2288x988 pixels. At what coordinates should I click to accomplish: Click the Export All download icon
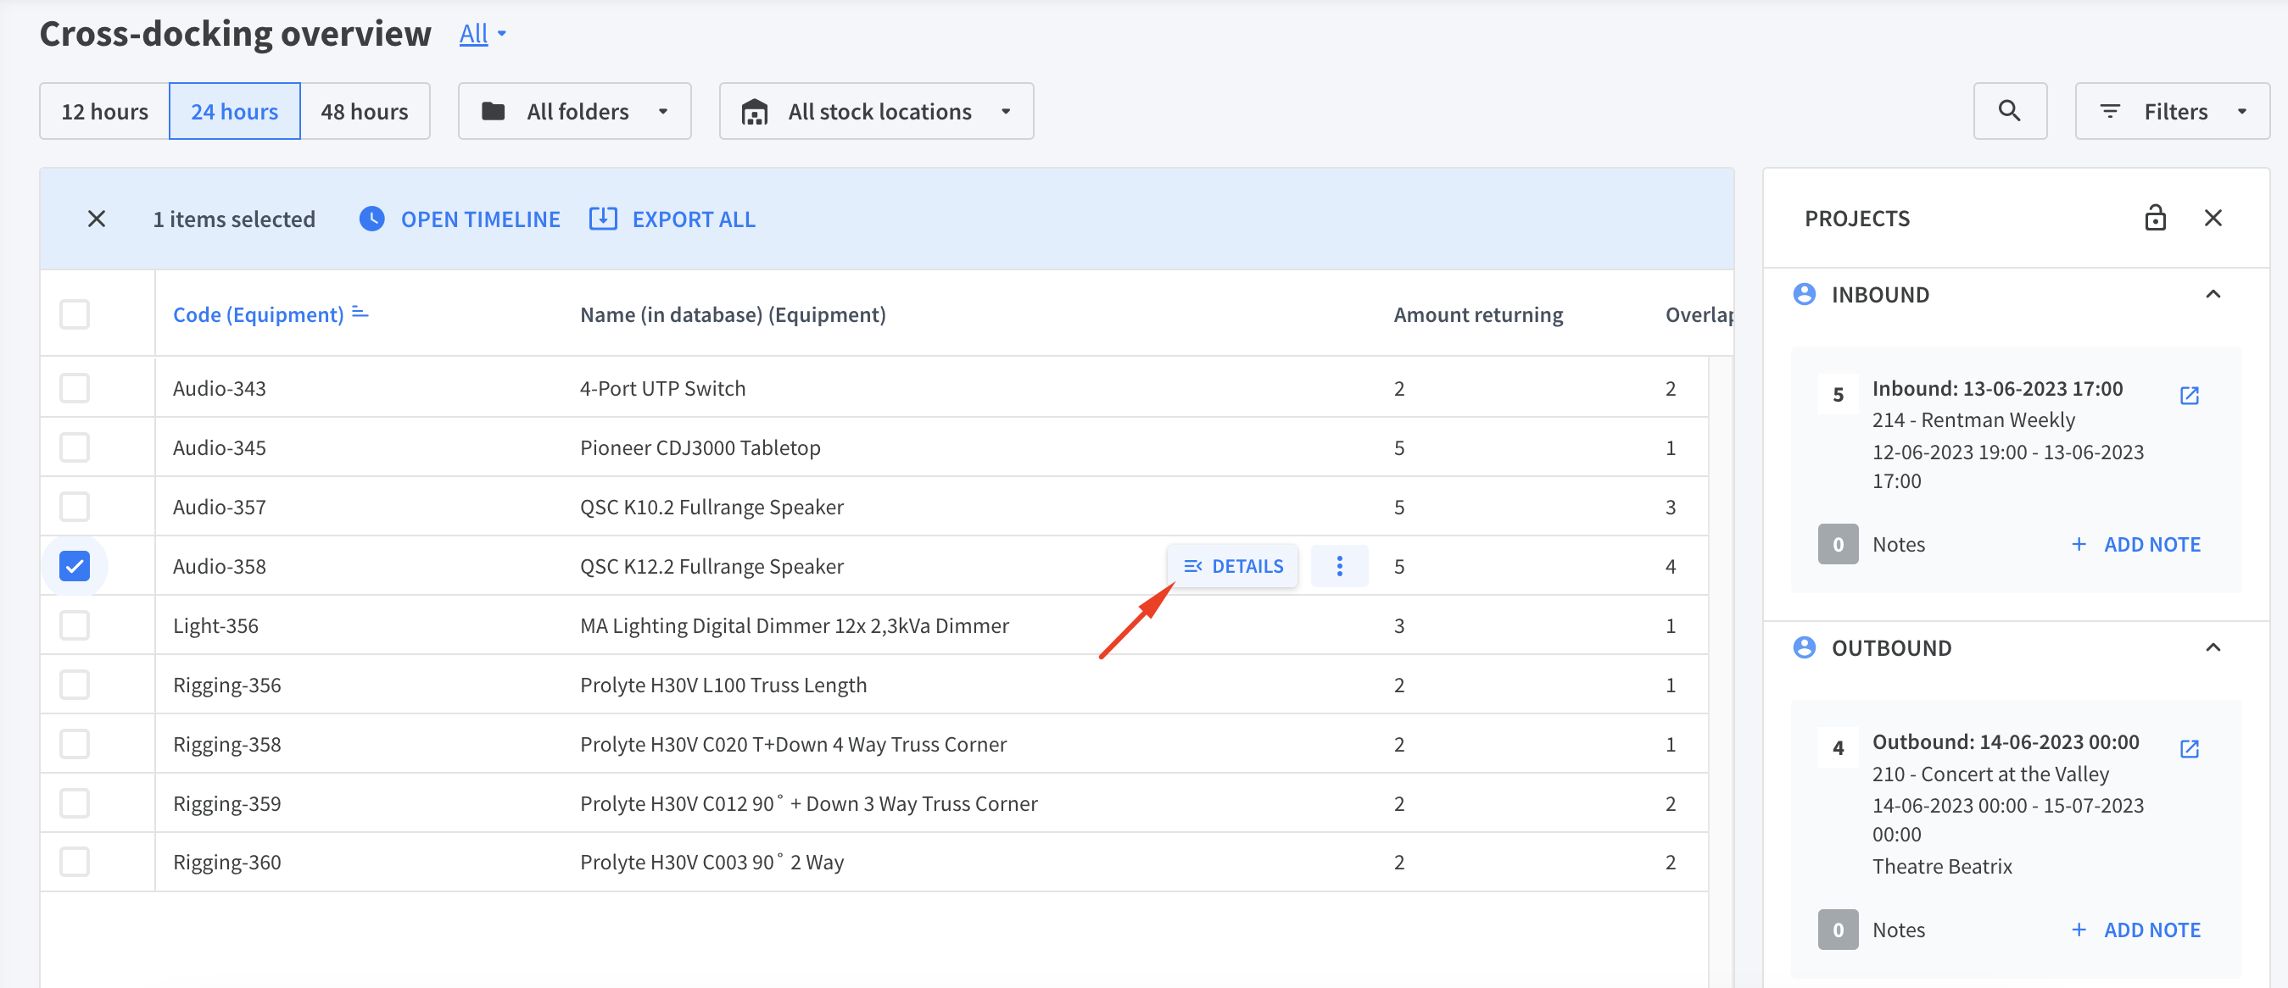click(x=603, y=219)
